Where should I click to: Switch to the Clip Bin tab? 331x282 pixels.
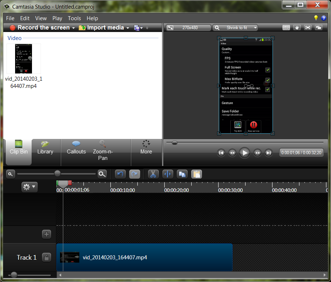click(x=19, y=152)
